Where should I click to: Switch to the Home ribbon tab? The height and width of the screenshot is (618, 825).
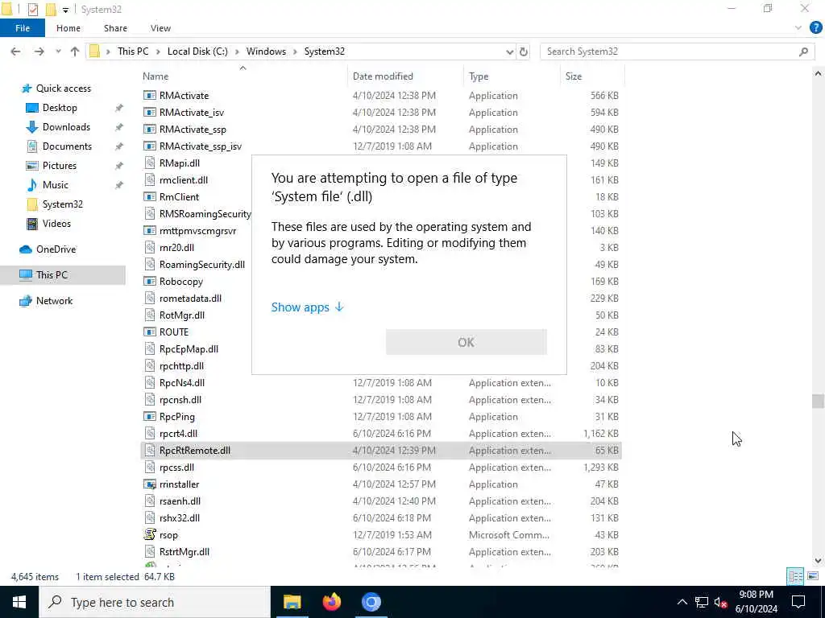[x=68, y=28]
